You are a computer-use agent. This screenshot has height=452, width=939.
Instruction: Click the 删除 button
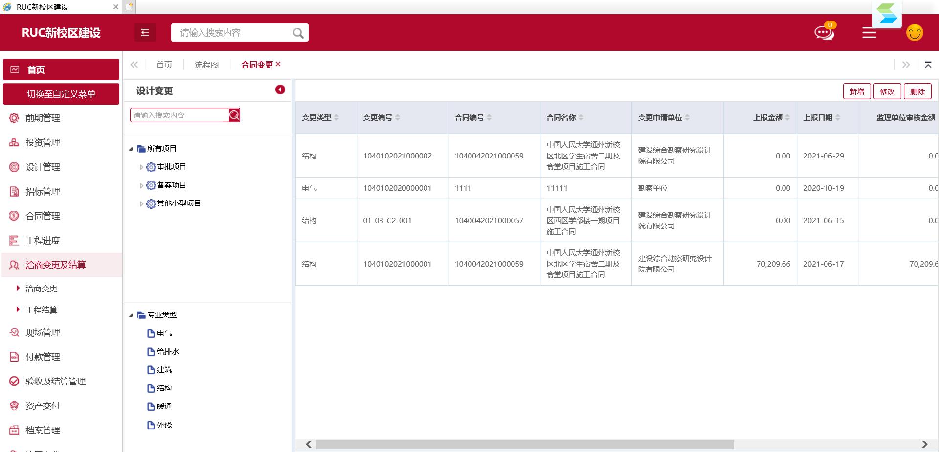click(917, 91)
